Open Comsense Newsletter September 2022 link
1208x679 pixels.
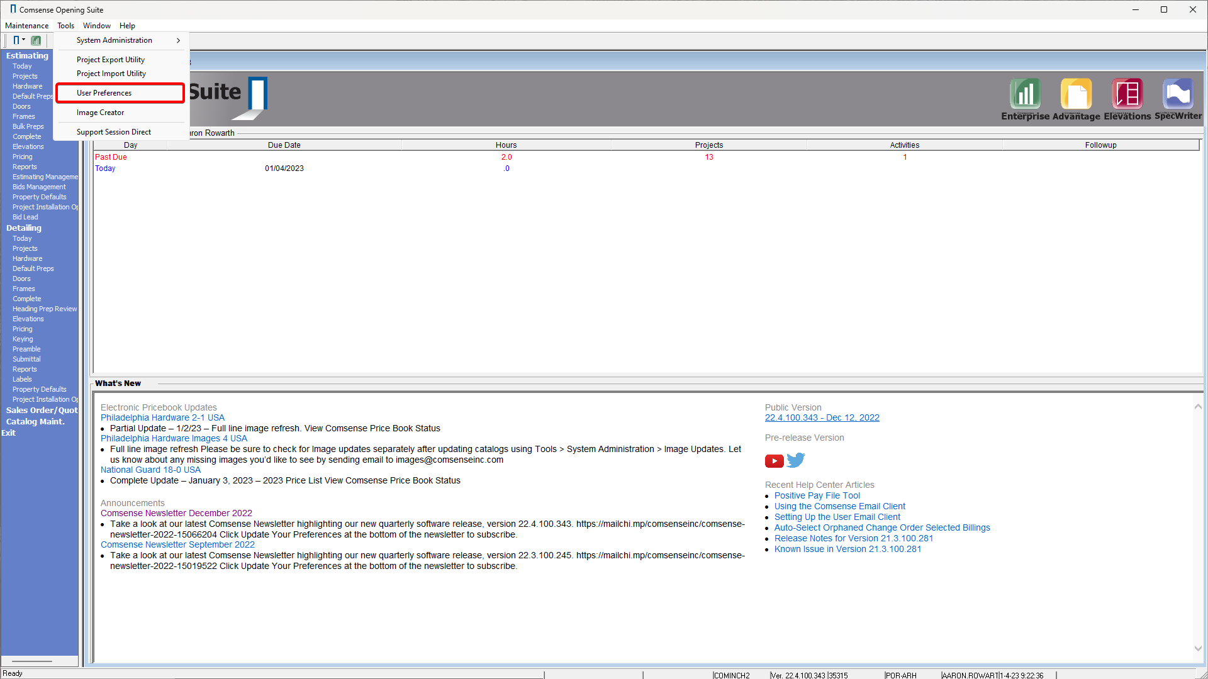pos(177,544)
